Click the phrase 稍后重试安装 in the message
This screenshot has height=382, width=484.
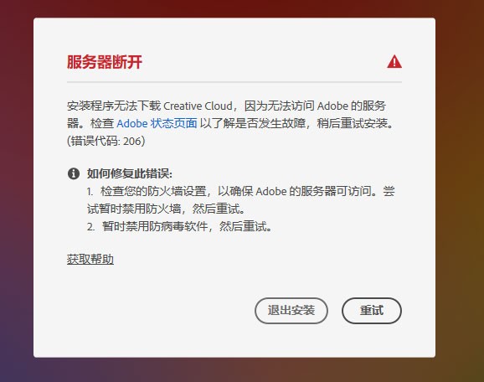click(x=353, y=123)
